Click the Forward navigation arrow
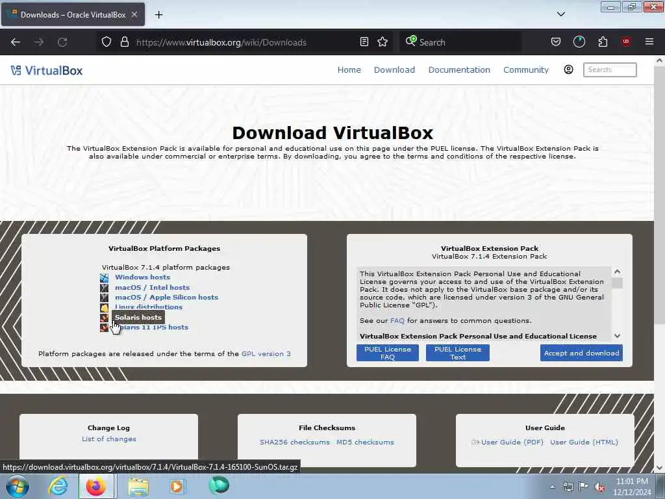The width and height of the screenshot is (665, 499). pos(39,42)
